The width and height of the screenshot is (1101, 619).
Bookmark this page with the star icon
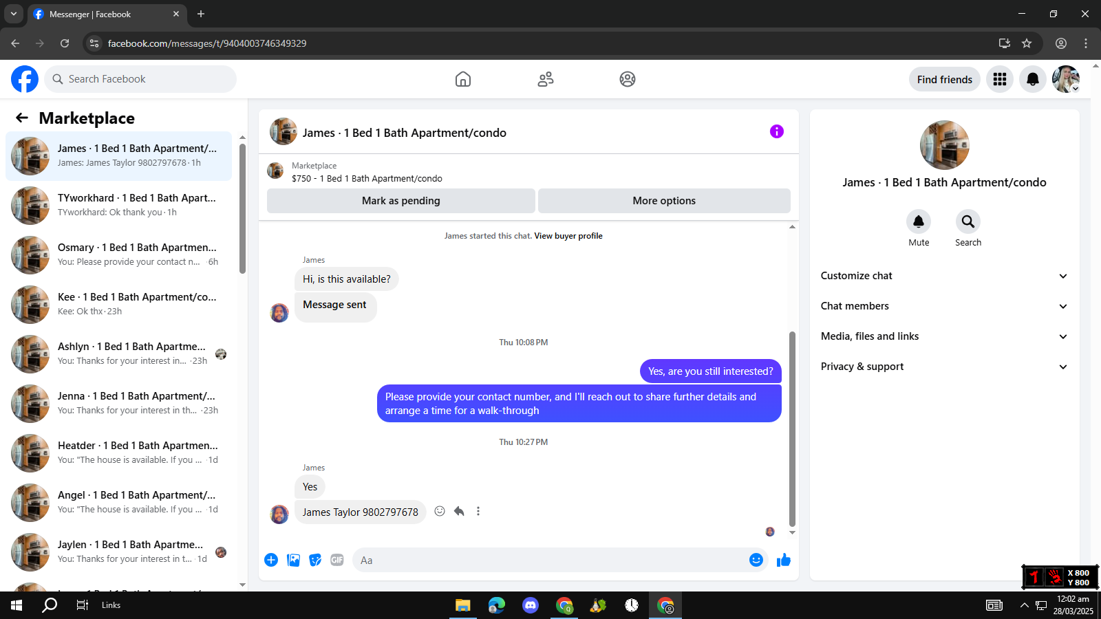point(1027,43)
